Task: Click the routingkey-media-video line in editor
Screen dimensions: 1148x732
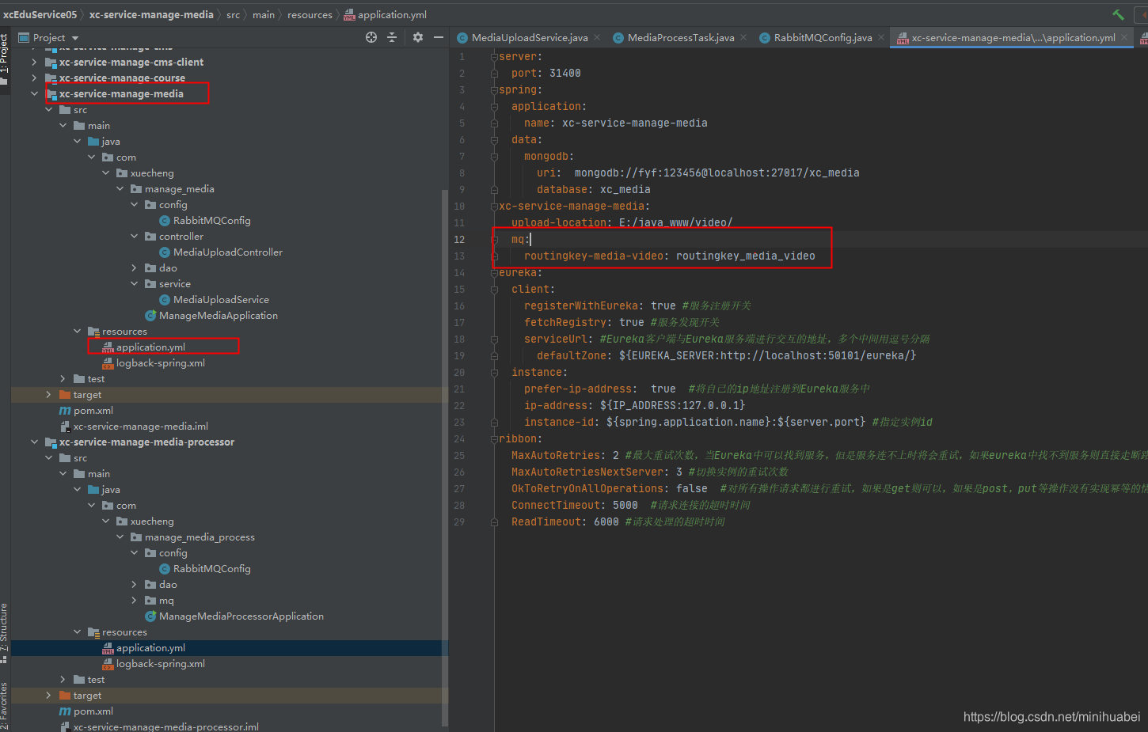Action: [669, 256]
